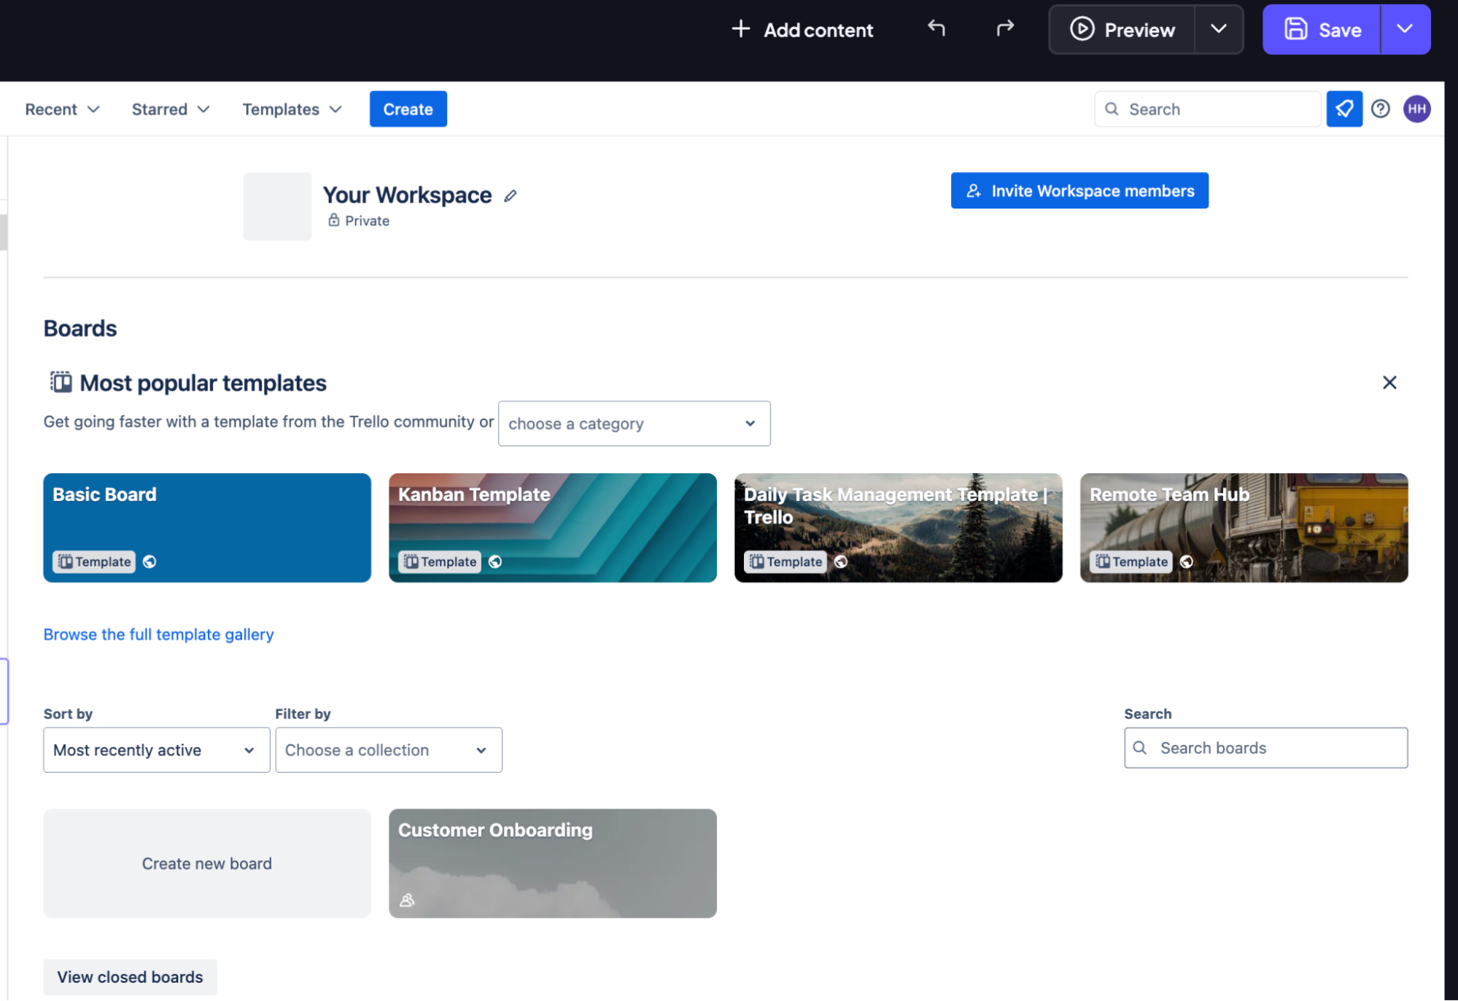
Task: Open the Choose a collection filter dropdown
Action: tap(388, 750)
